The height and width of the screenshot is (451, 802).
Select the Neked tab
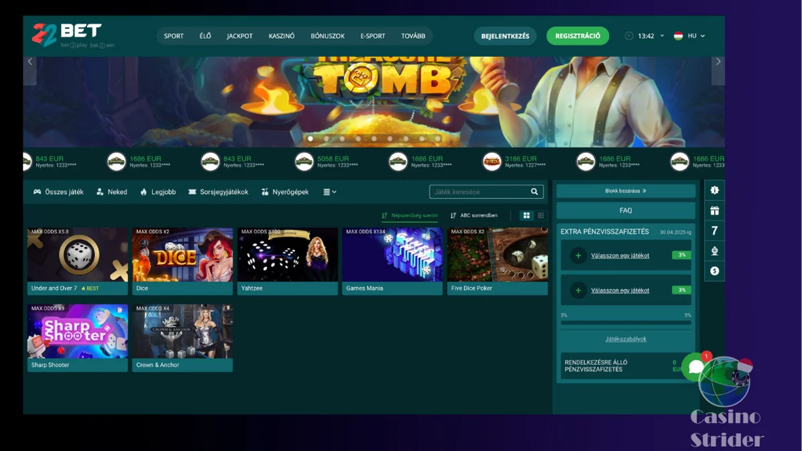tap(111, 192)
